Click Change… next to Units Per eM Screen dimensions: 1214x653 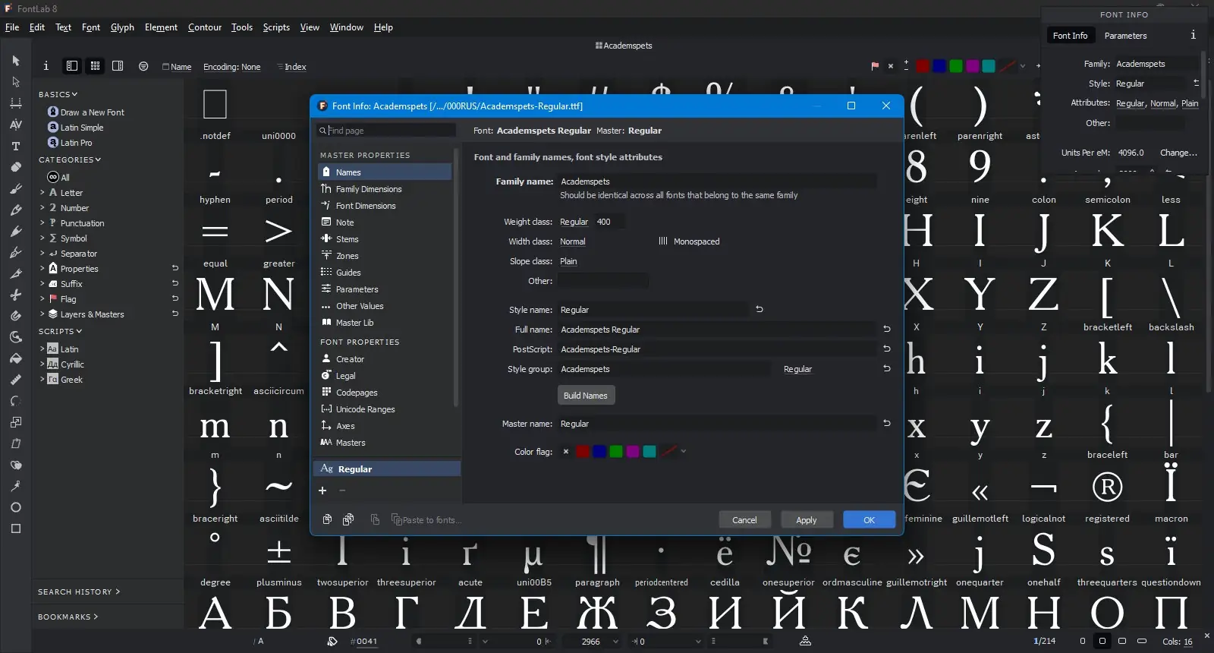[1178, 153]
